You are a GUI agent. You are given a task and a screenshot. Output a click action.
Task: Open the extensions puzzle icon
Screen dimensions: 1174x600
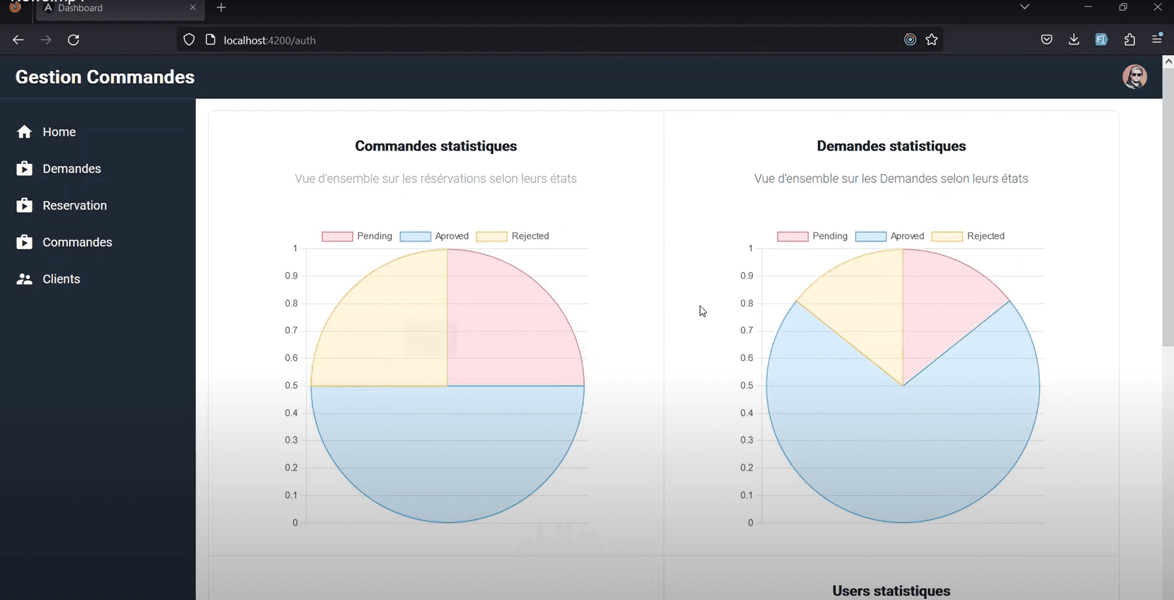pos(1130,40)
